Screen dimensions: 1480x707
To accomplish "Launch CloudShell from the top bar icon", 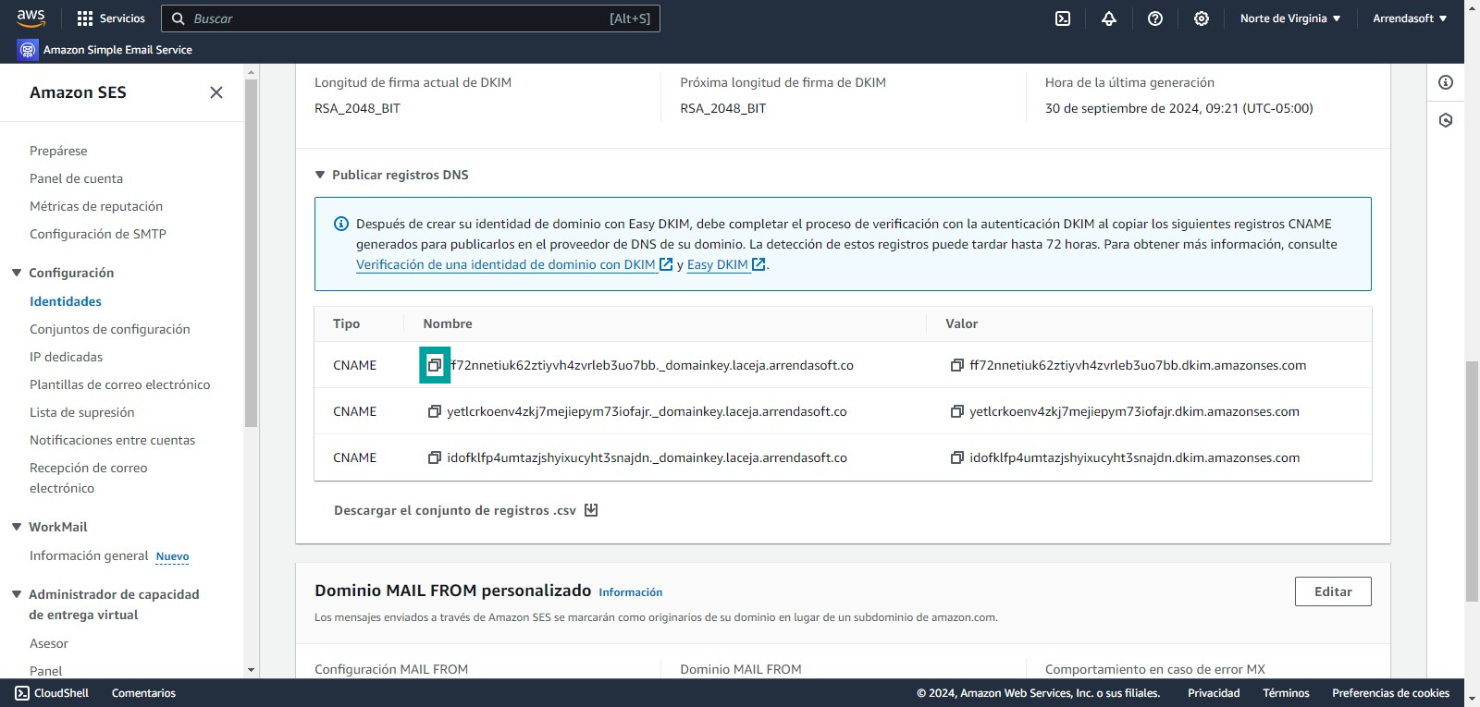I will click(1063, 18).
